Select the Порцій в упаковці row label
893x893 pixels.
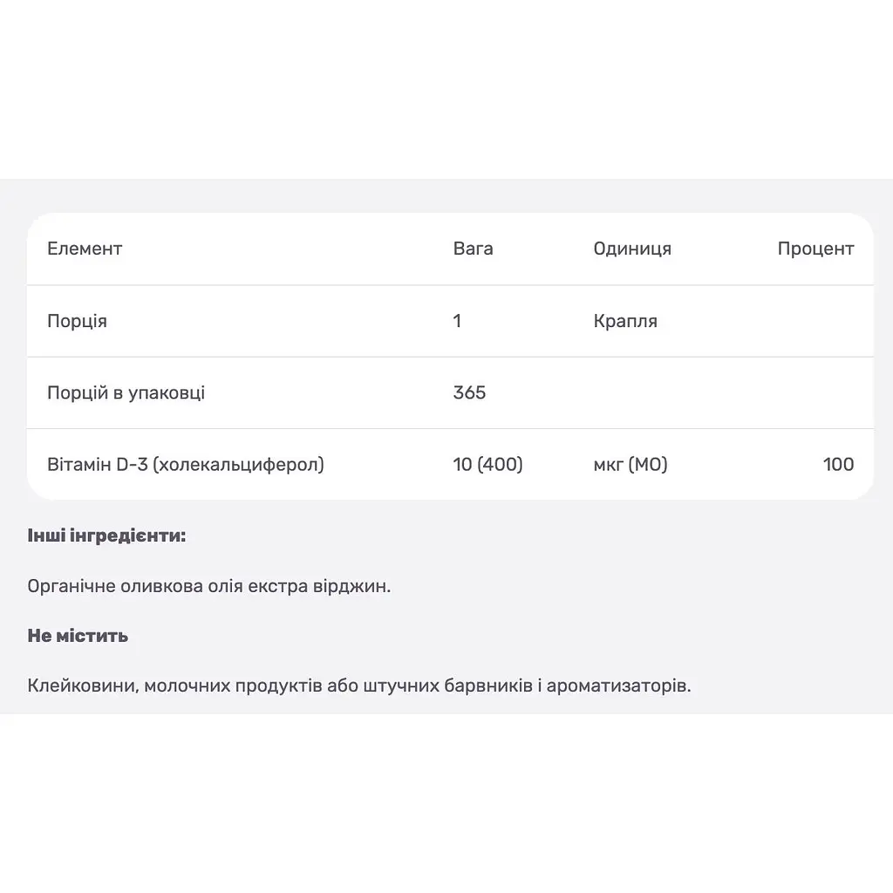point(126,393)
